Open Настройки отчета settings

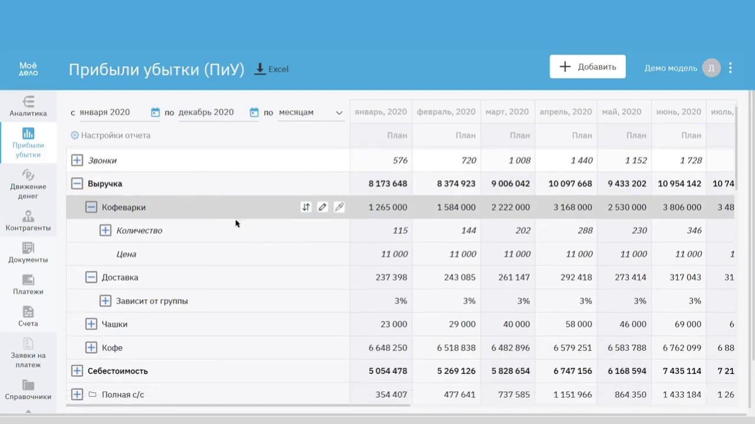click(x=110, y=135)
